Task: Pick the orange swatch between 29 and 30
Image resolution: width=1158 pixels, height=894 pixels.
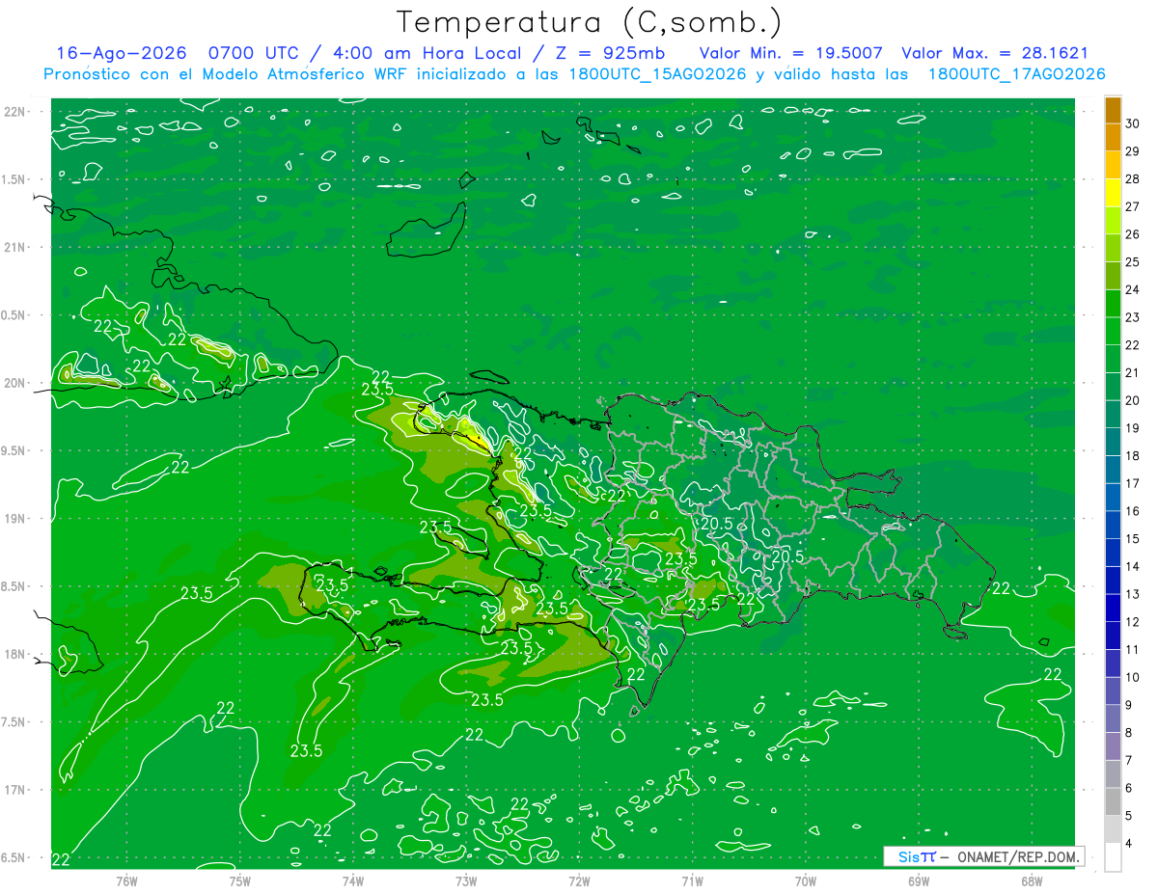Action: pos(1113,138)
